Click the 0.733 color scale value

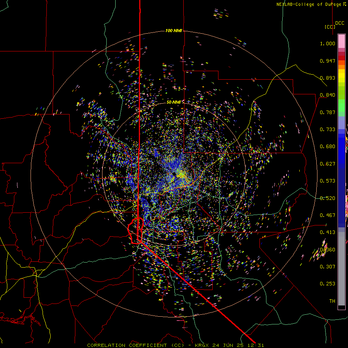(328, 130)
